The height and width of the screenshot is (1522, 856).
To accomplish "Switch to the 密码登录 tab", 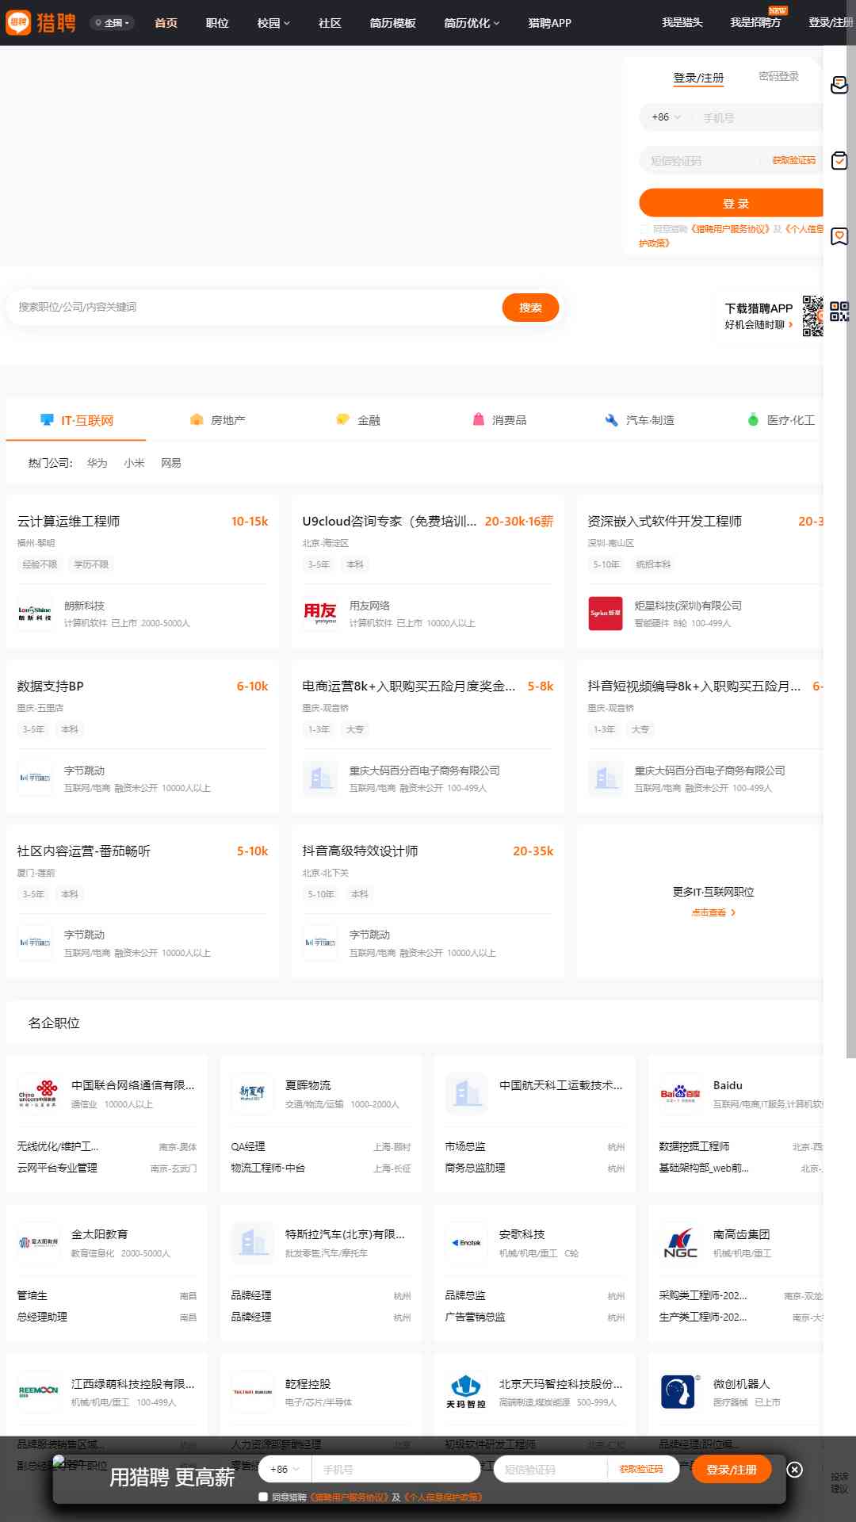I will point(778,76).
